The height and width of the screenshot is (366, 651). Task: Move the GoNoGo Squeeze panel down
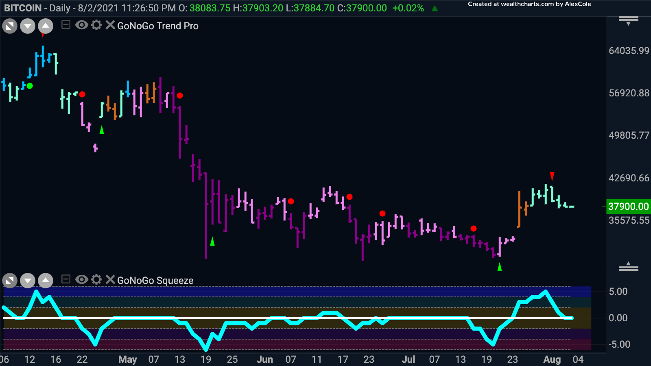point(28,281)
